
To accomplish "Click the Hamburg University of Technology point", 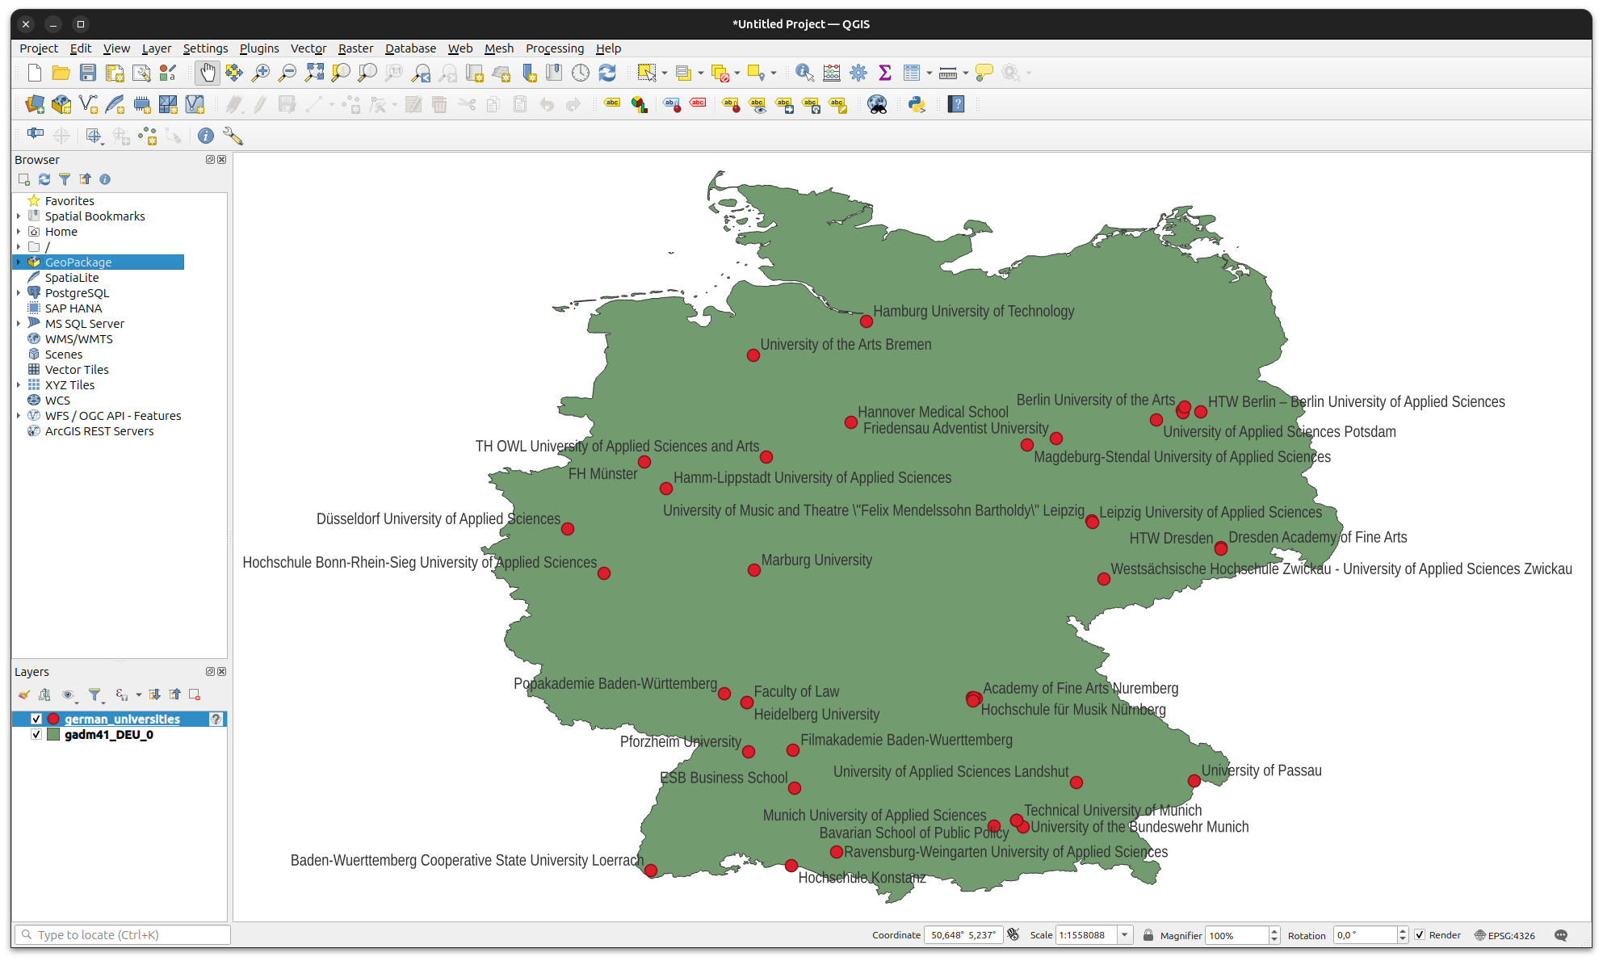I will [x=867, y=321].
